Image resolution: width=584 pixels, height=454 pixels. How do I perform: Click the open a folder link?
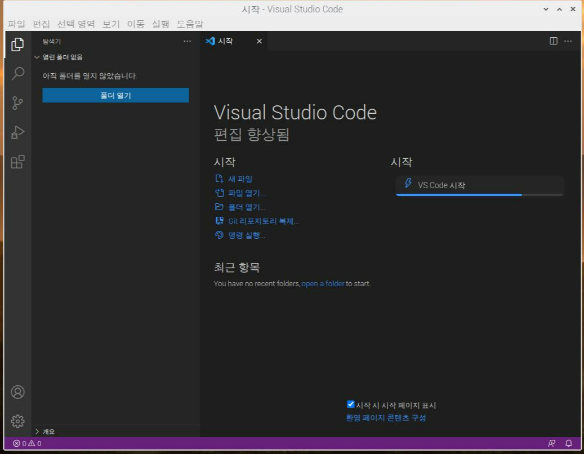(323, 283)
